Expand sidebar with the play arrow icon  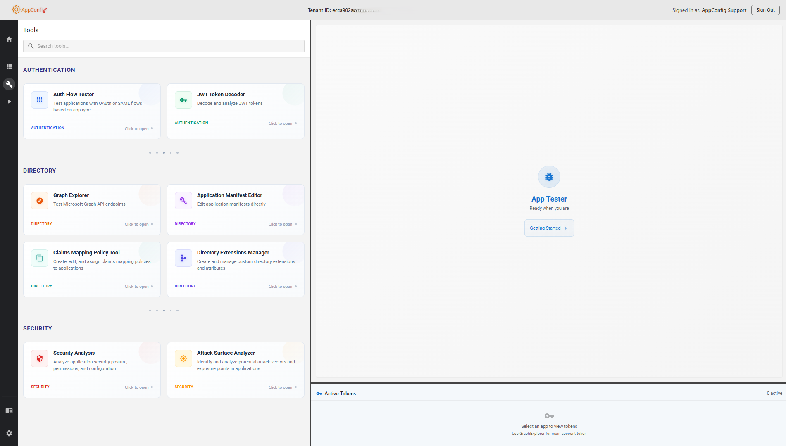coord(9,102)
